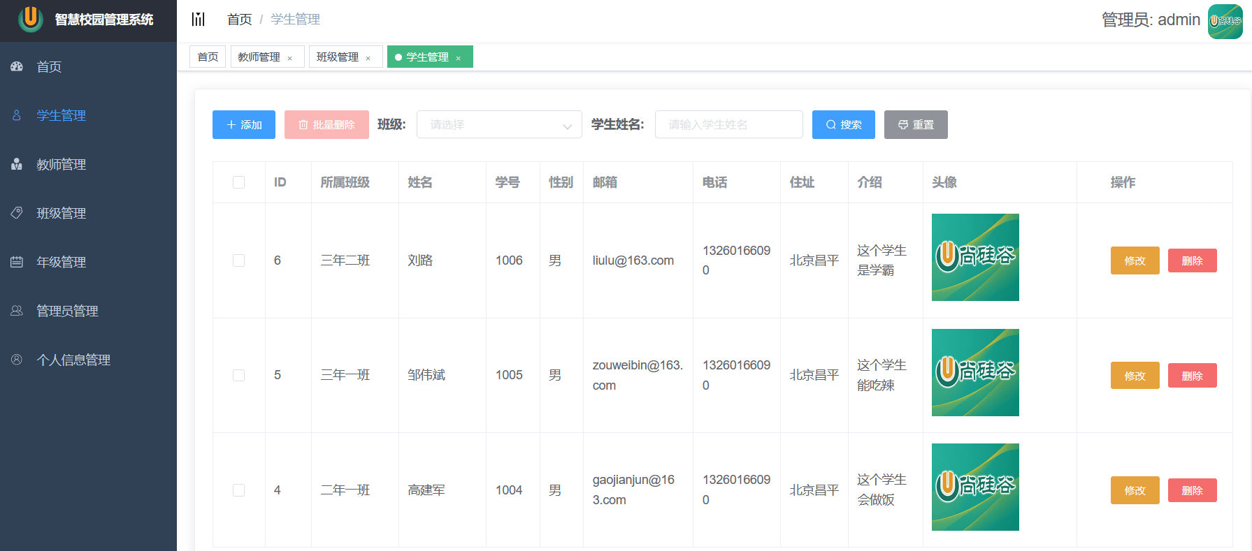Check the row for student 刘路
This screenshot has height=551, width=1252.
click(x=239, y=260)
